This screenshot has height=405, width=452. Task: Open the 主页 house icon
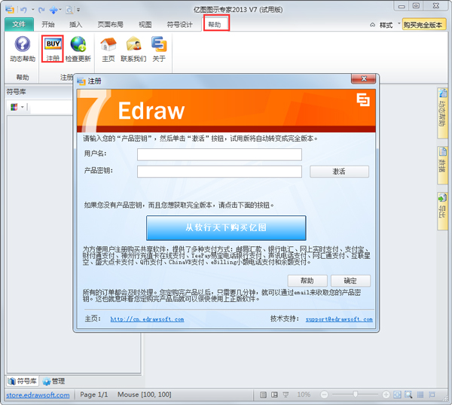[108, 49]
